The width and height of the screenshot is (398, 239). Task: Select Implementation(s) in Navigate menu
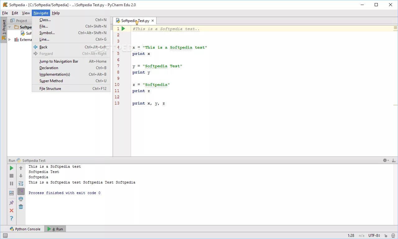pyautogui.click(x=71, y=74)
